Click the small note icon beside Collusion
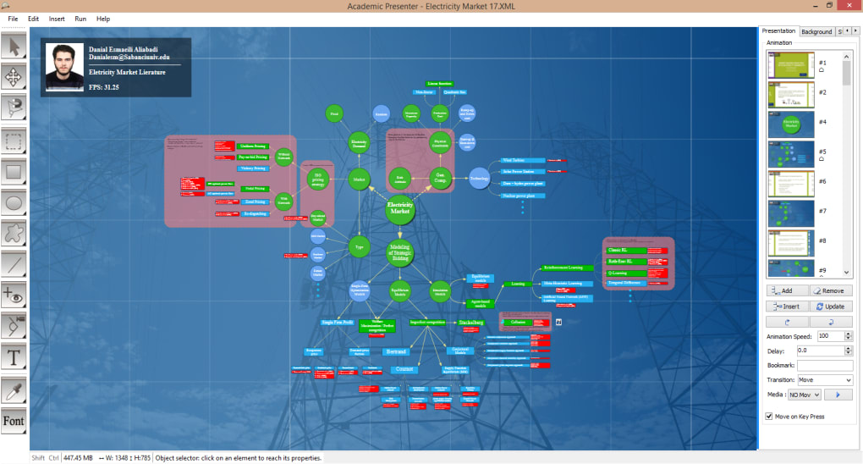This screenshot has height=464, width=863. point(558,322)
